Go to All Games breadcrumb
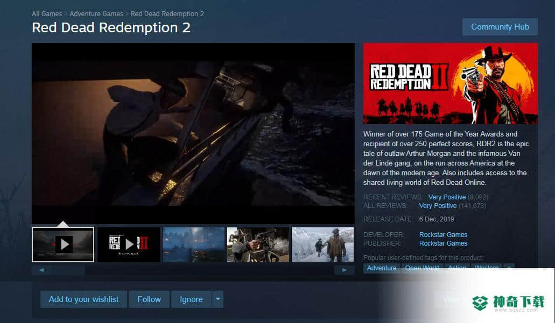 coord(47,14)
